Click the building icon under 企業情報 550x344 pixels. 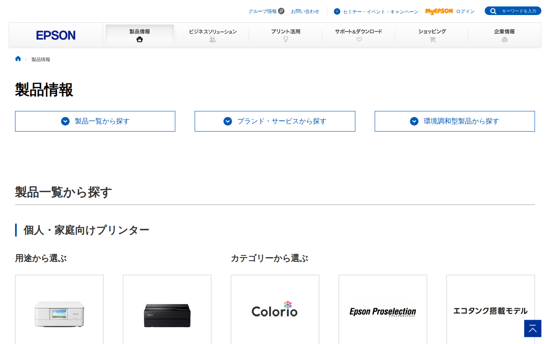pyautogui.click(x=504, y=40)
